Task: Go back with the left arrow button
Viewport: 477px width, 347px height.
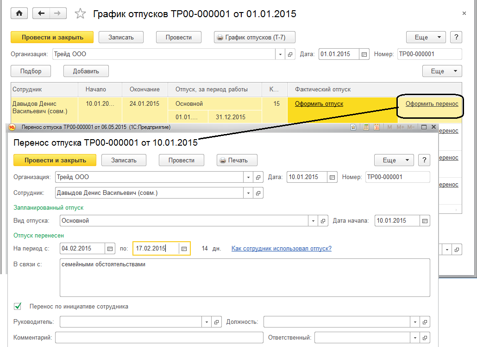Action: click(x=42, y=13)
